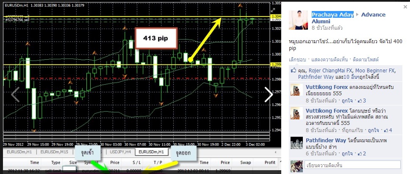Image resolution: width=410 pixels, height=174 pixels.
Task: Open Prachaya Aday's profile picture
Action: click(x=298, y=20)
